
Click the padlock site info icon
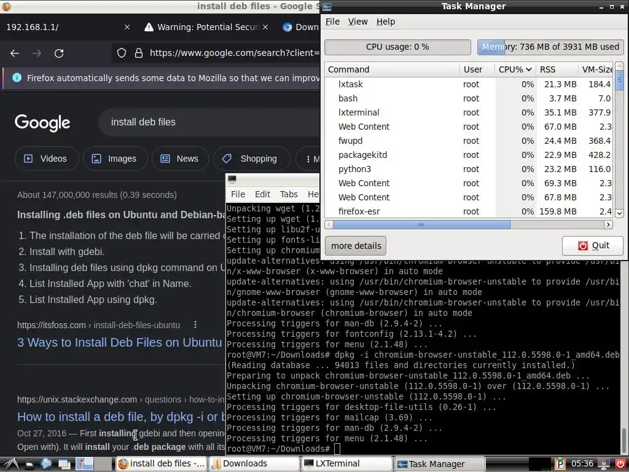tap(139, 53)
